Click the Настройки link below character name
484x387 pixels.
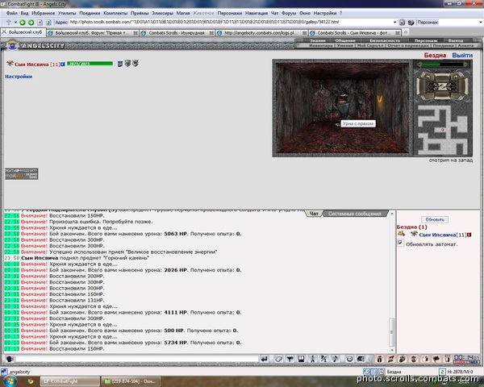click(19, 77)
